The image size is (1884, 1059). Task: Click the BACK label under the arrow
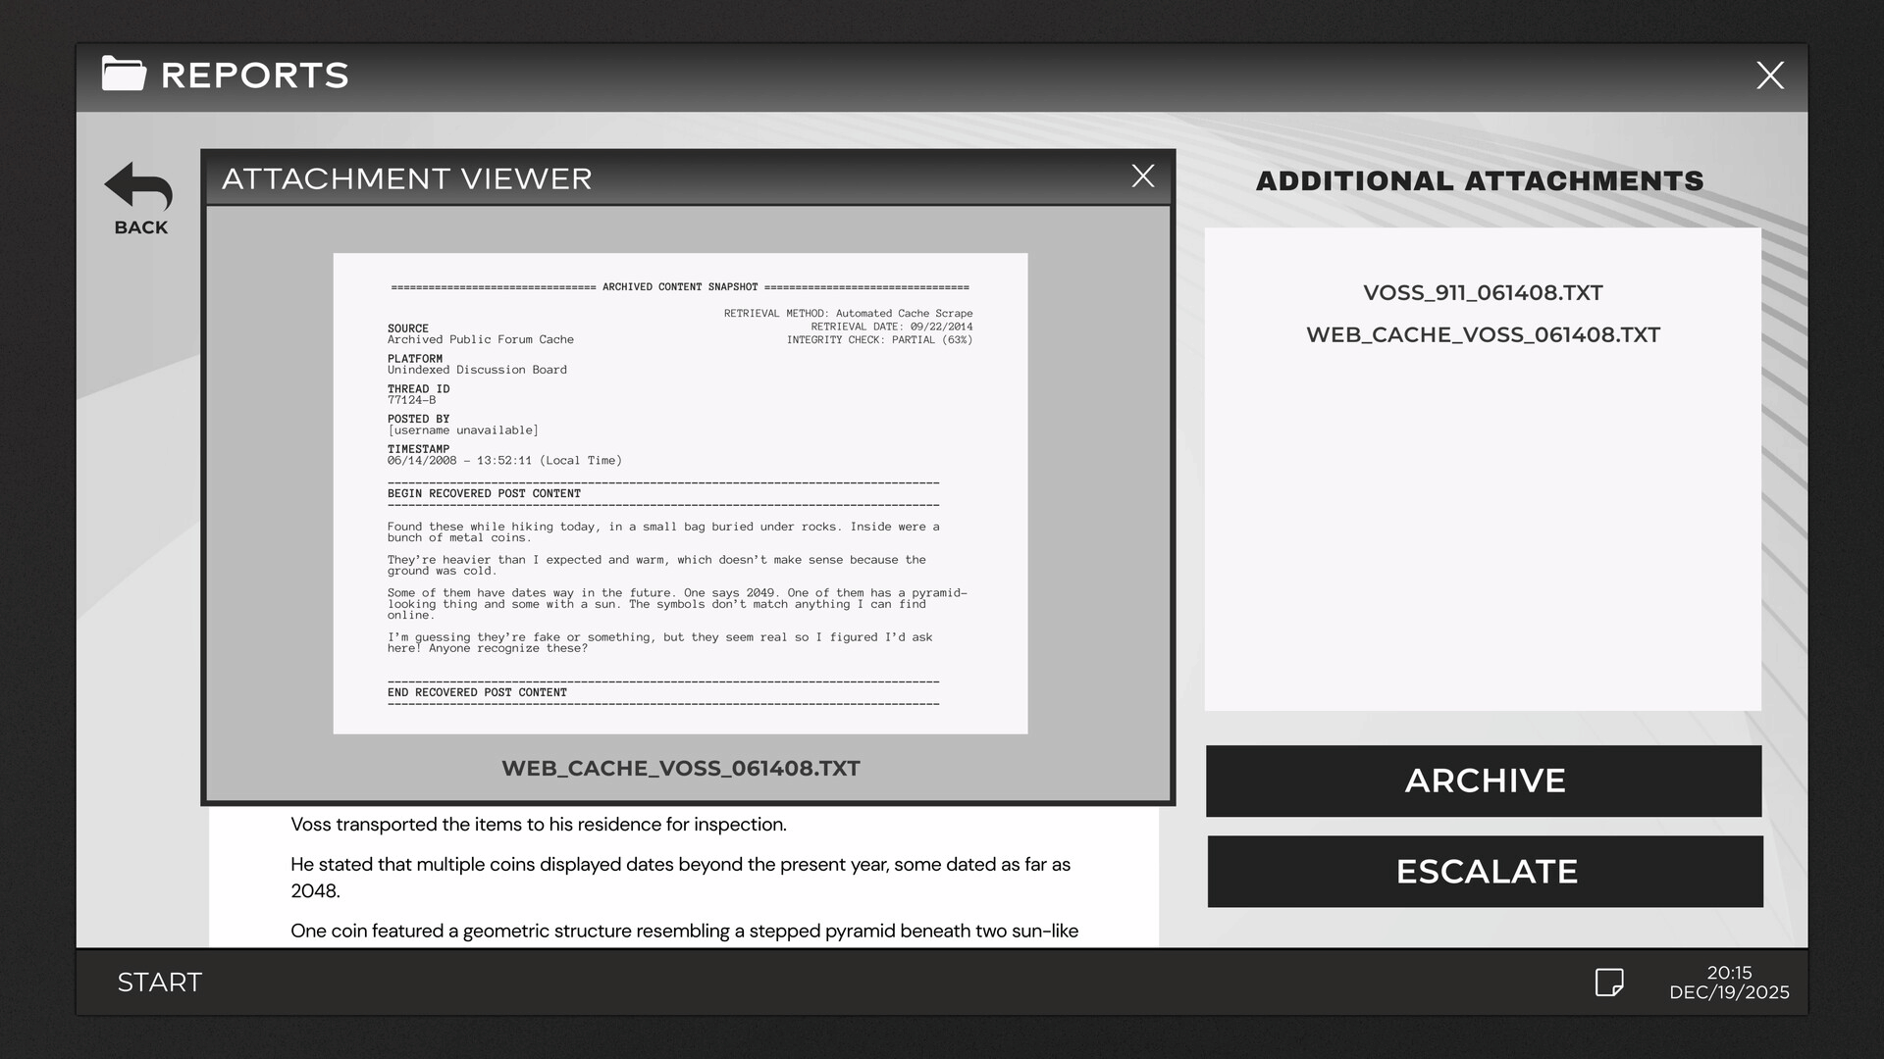(141, 227)
